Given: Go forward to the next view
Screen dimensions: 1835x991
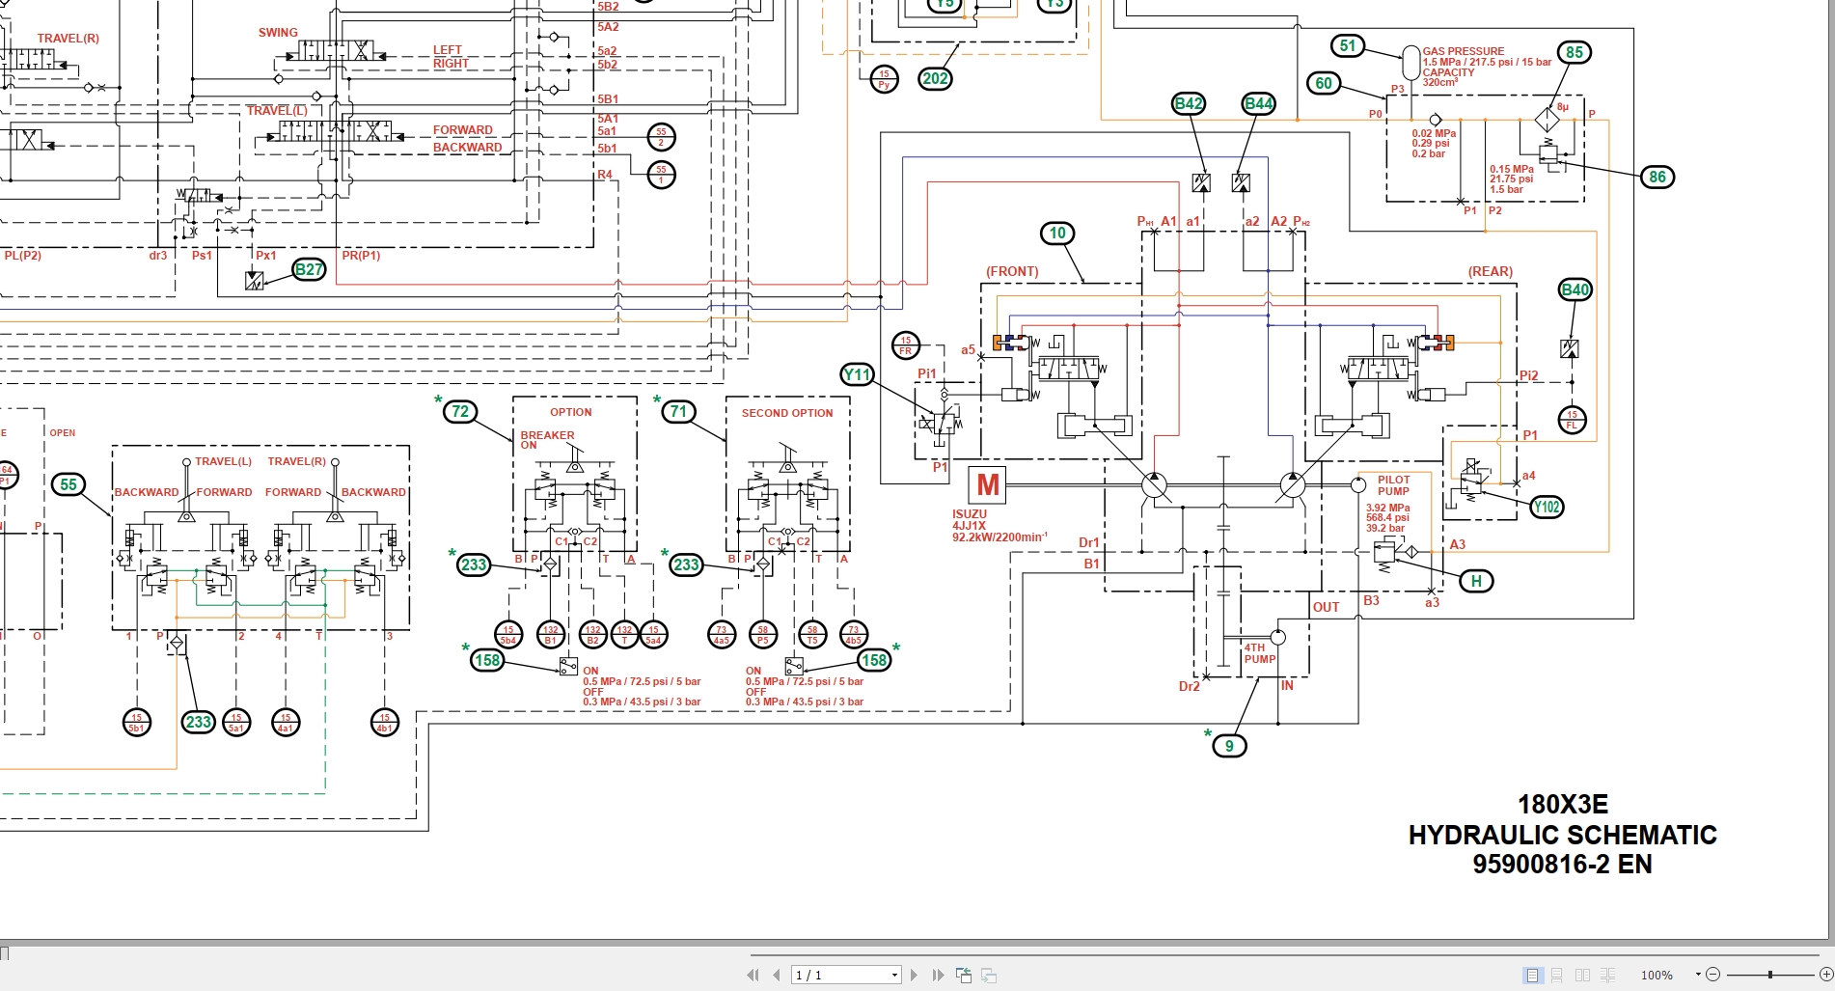Looking at the screenshot, I should pyautogui.click(x=988, y=976).
